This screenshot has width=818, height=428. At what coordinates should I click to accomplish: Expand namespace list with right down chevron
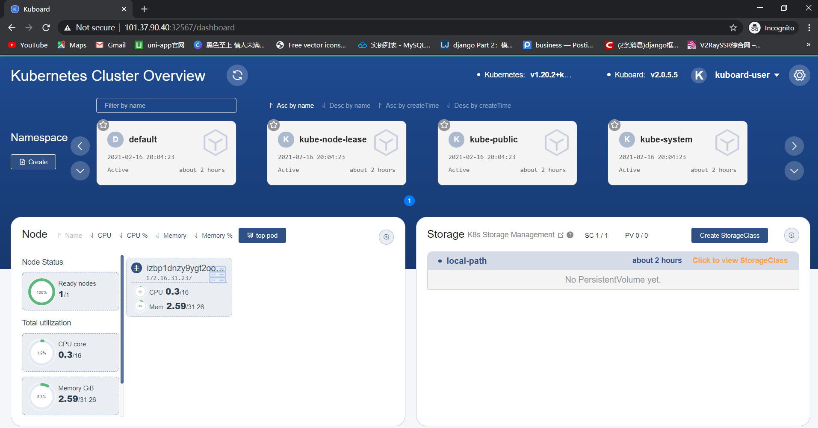coord(794,171)
